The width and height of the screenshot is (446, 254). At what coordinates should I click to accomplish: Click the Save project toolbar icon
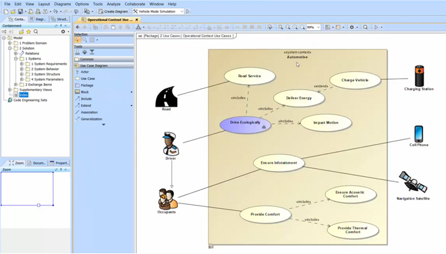click(x=20, y=11)
